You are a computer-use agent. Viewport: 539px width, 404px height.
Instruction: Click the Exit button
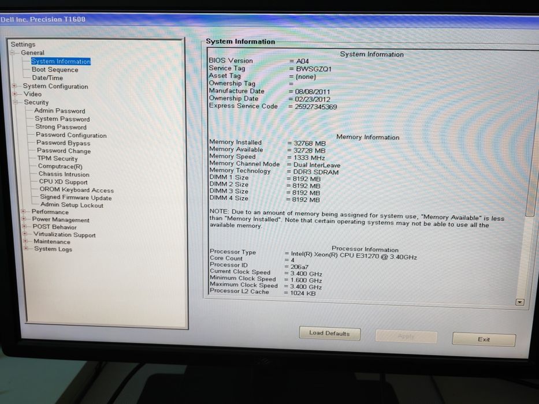[x=484, y=339]
